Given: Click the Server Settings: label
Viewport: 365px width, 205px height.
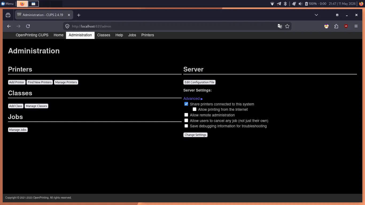Looking at the screenshot, I should tap(197, 90).
